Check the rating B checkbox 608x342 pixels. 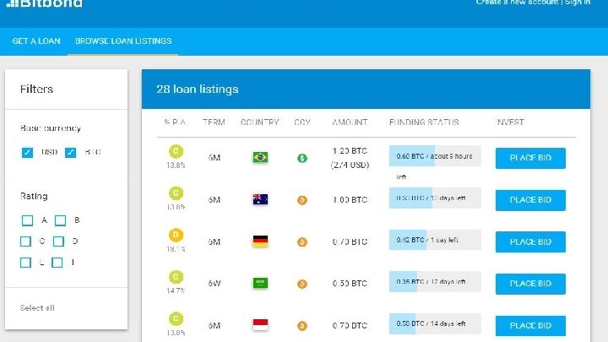pos(60,220)
